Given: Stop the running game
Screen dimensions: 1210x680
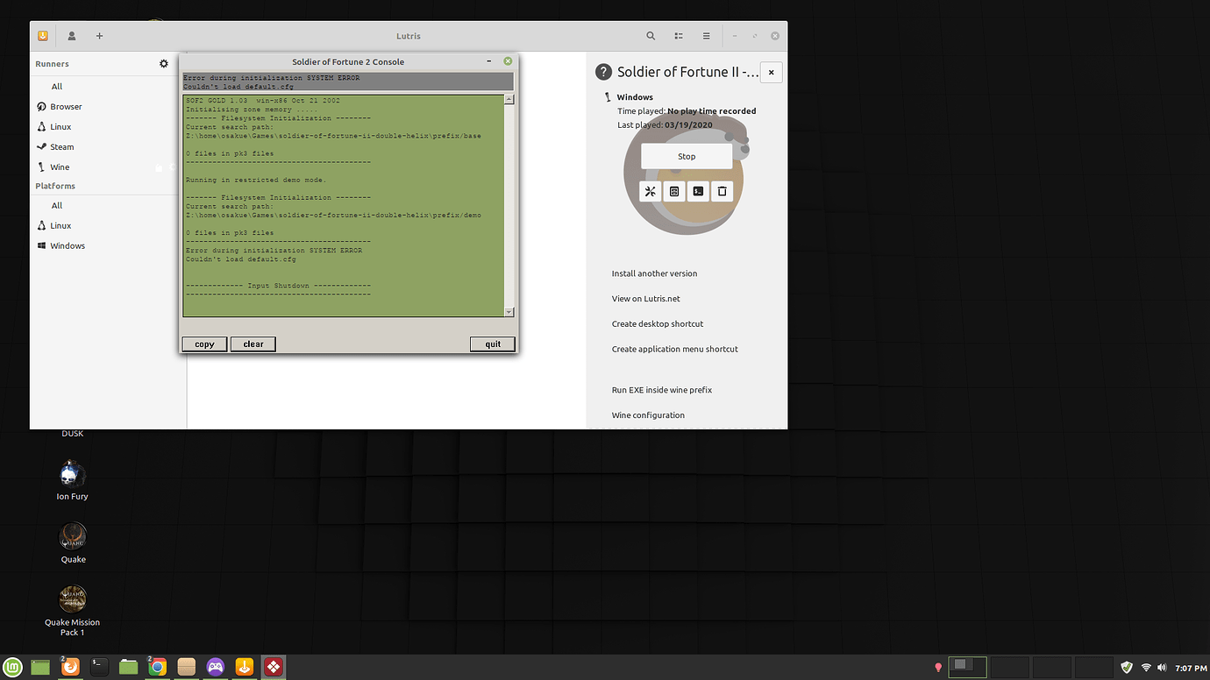Looking at the screenshot, I should click(x=687, y=157).
